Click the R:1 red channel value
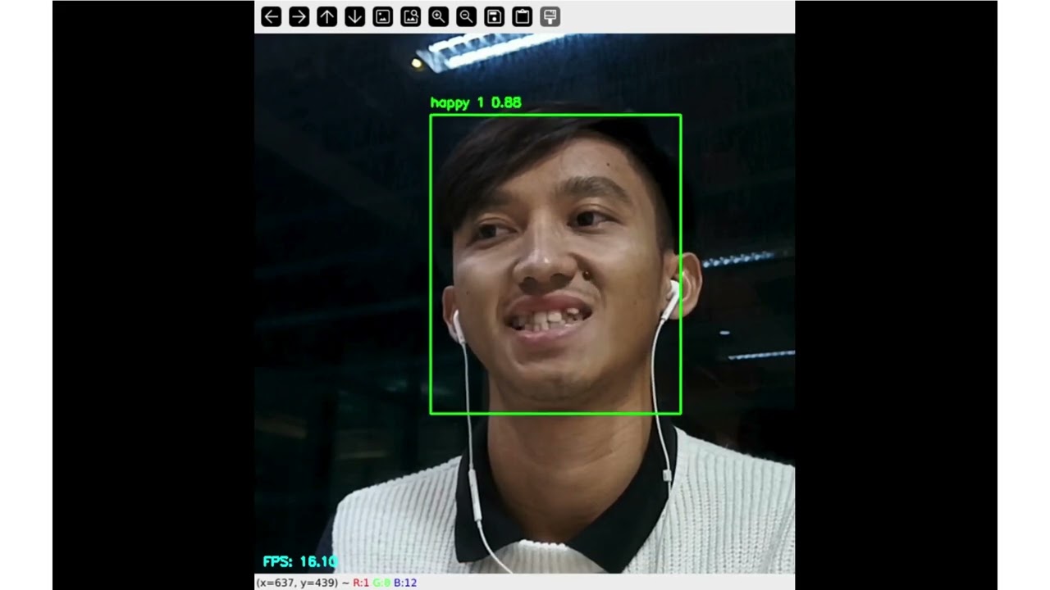Screen dimensions: 1050x590 point(361,583)
